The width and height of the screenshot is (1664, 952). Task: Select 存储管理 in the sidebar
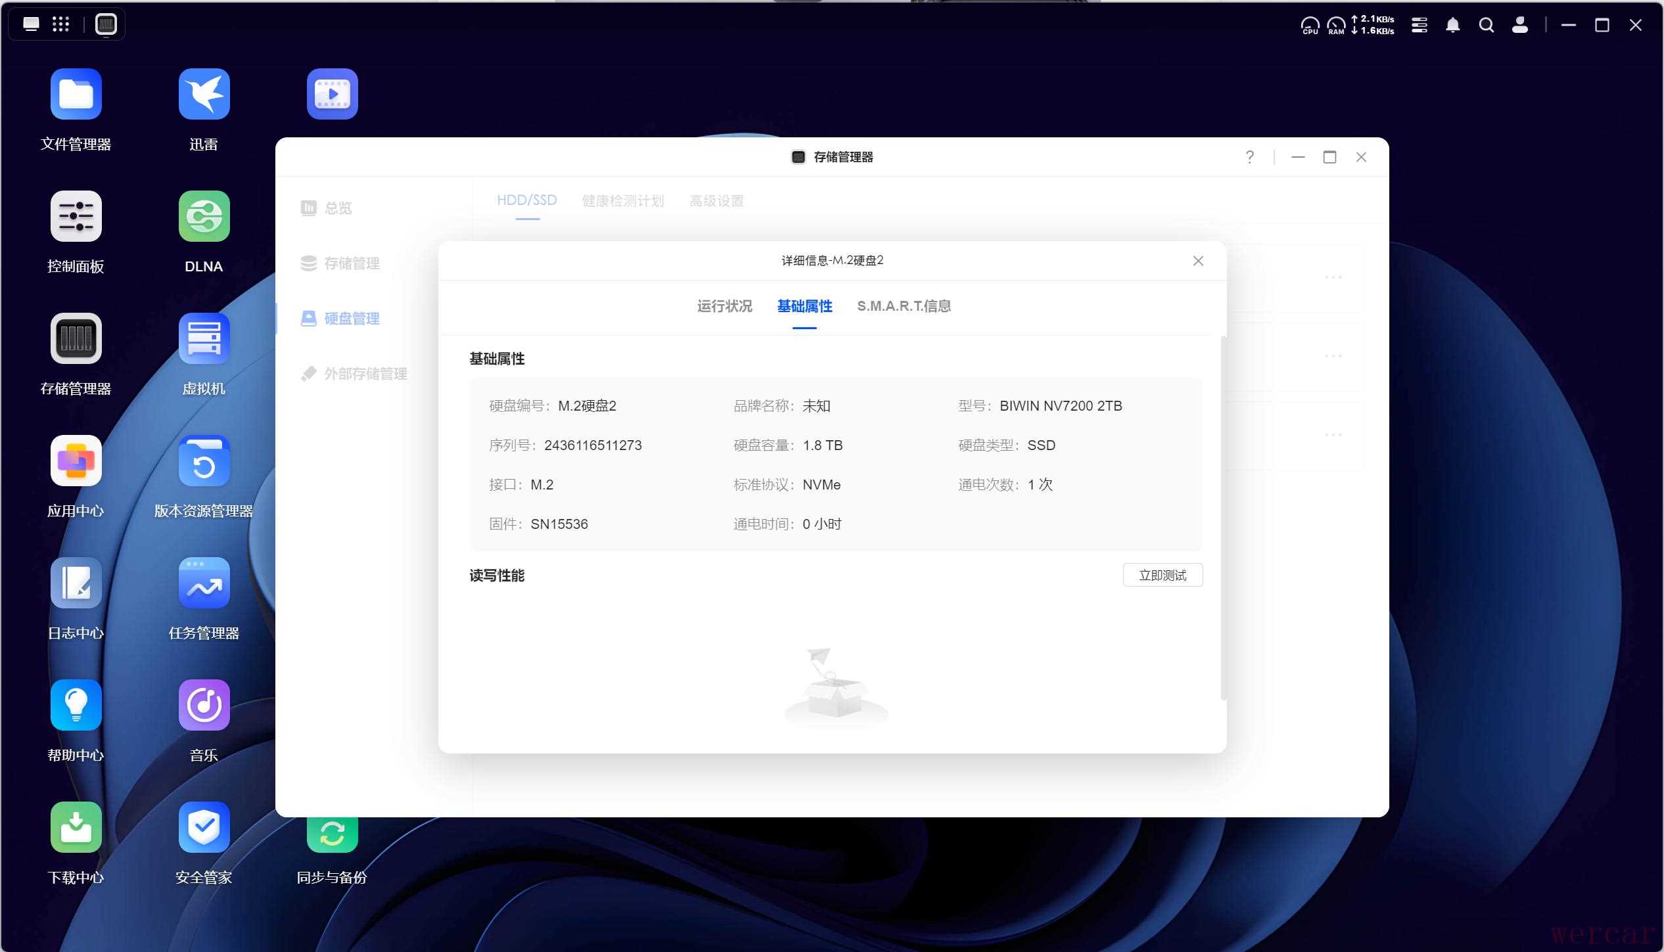click(352, 263)
